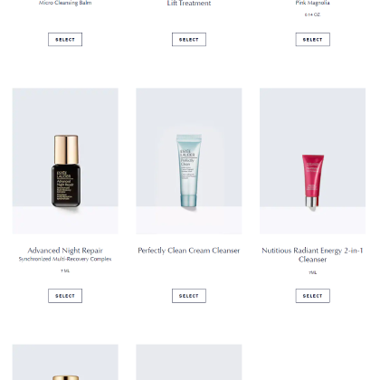The image size is (380, 380).
Task: Open the Perfectly Clean tube image
Action: point(189,161)
